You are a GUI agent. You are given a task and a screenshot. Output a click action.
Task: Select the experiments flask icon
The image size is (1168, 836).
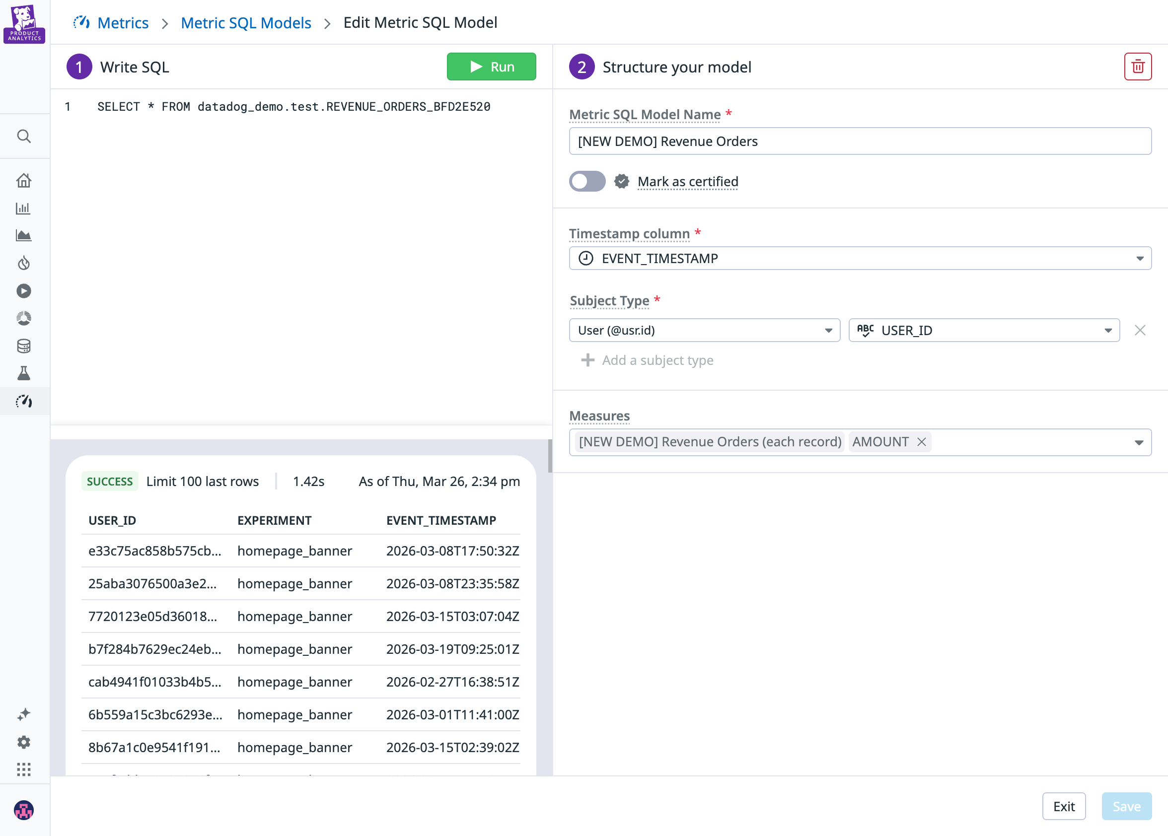24,374
